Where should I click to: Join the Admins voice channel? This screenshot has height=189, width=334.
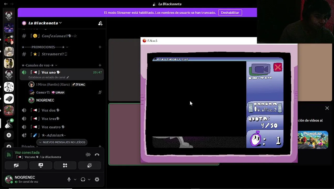click(62, 135)
